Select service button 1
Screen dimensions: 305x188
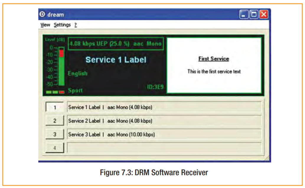(x=55, y=107)
